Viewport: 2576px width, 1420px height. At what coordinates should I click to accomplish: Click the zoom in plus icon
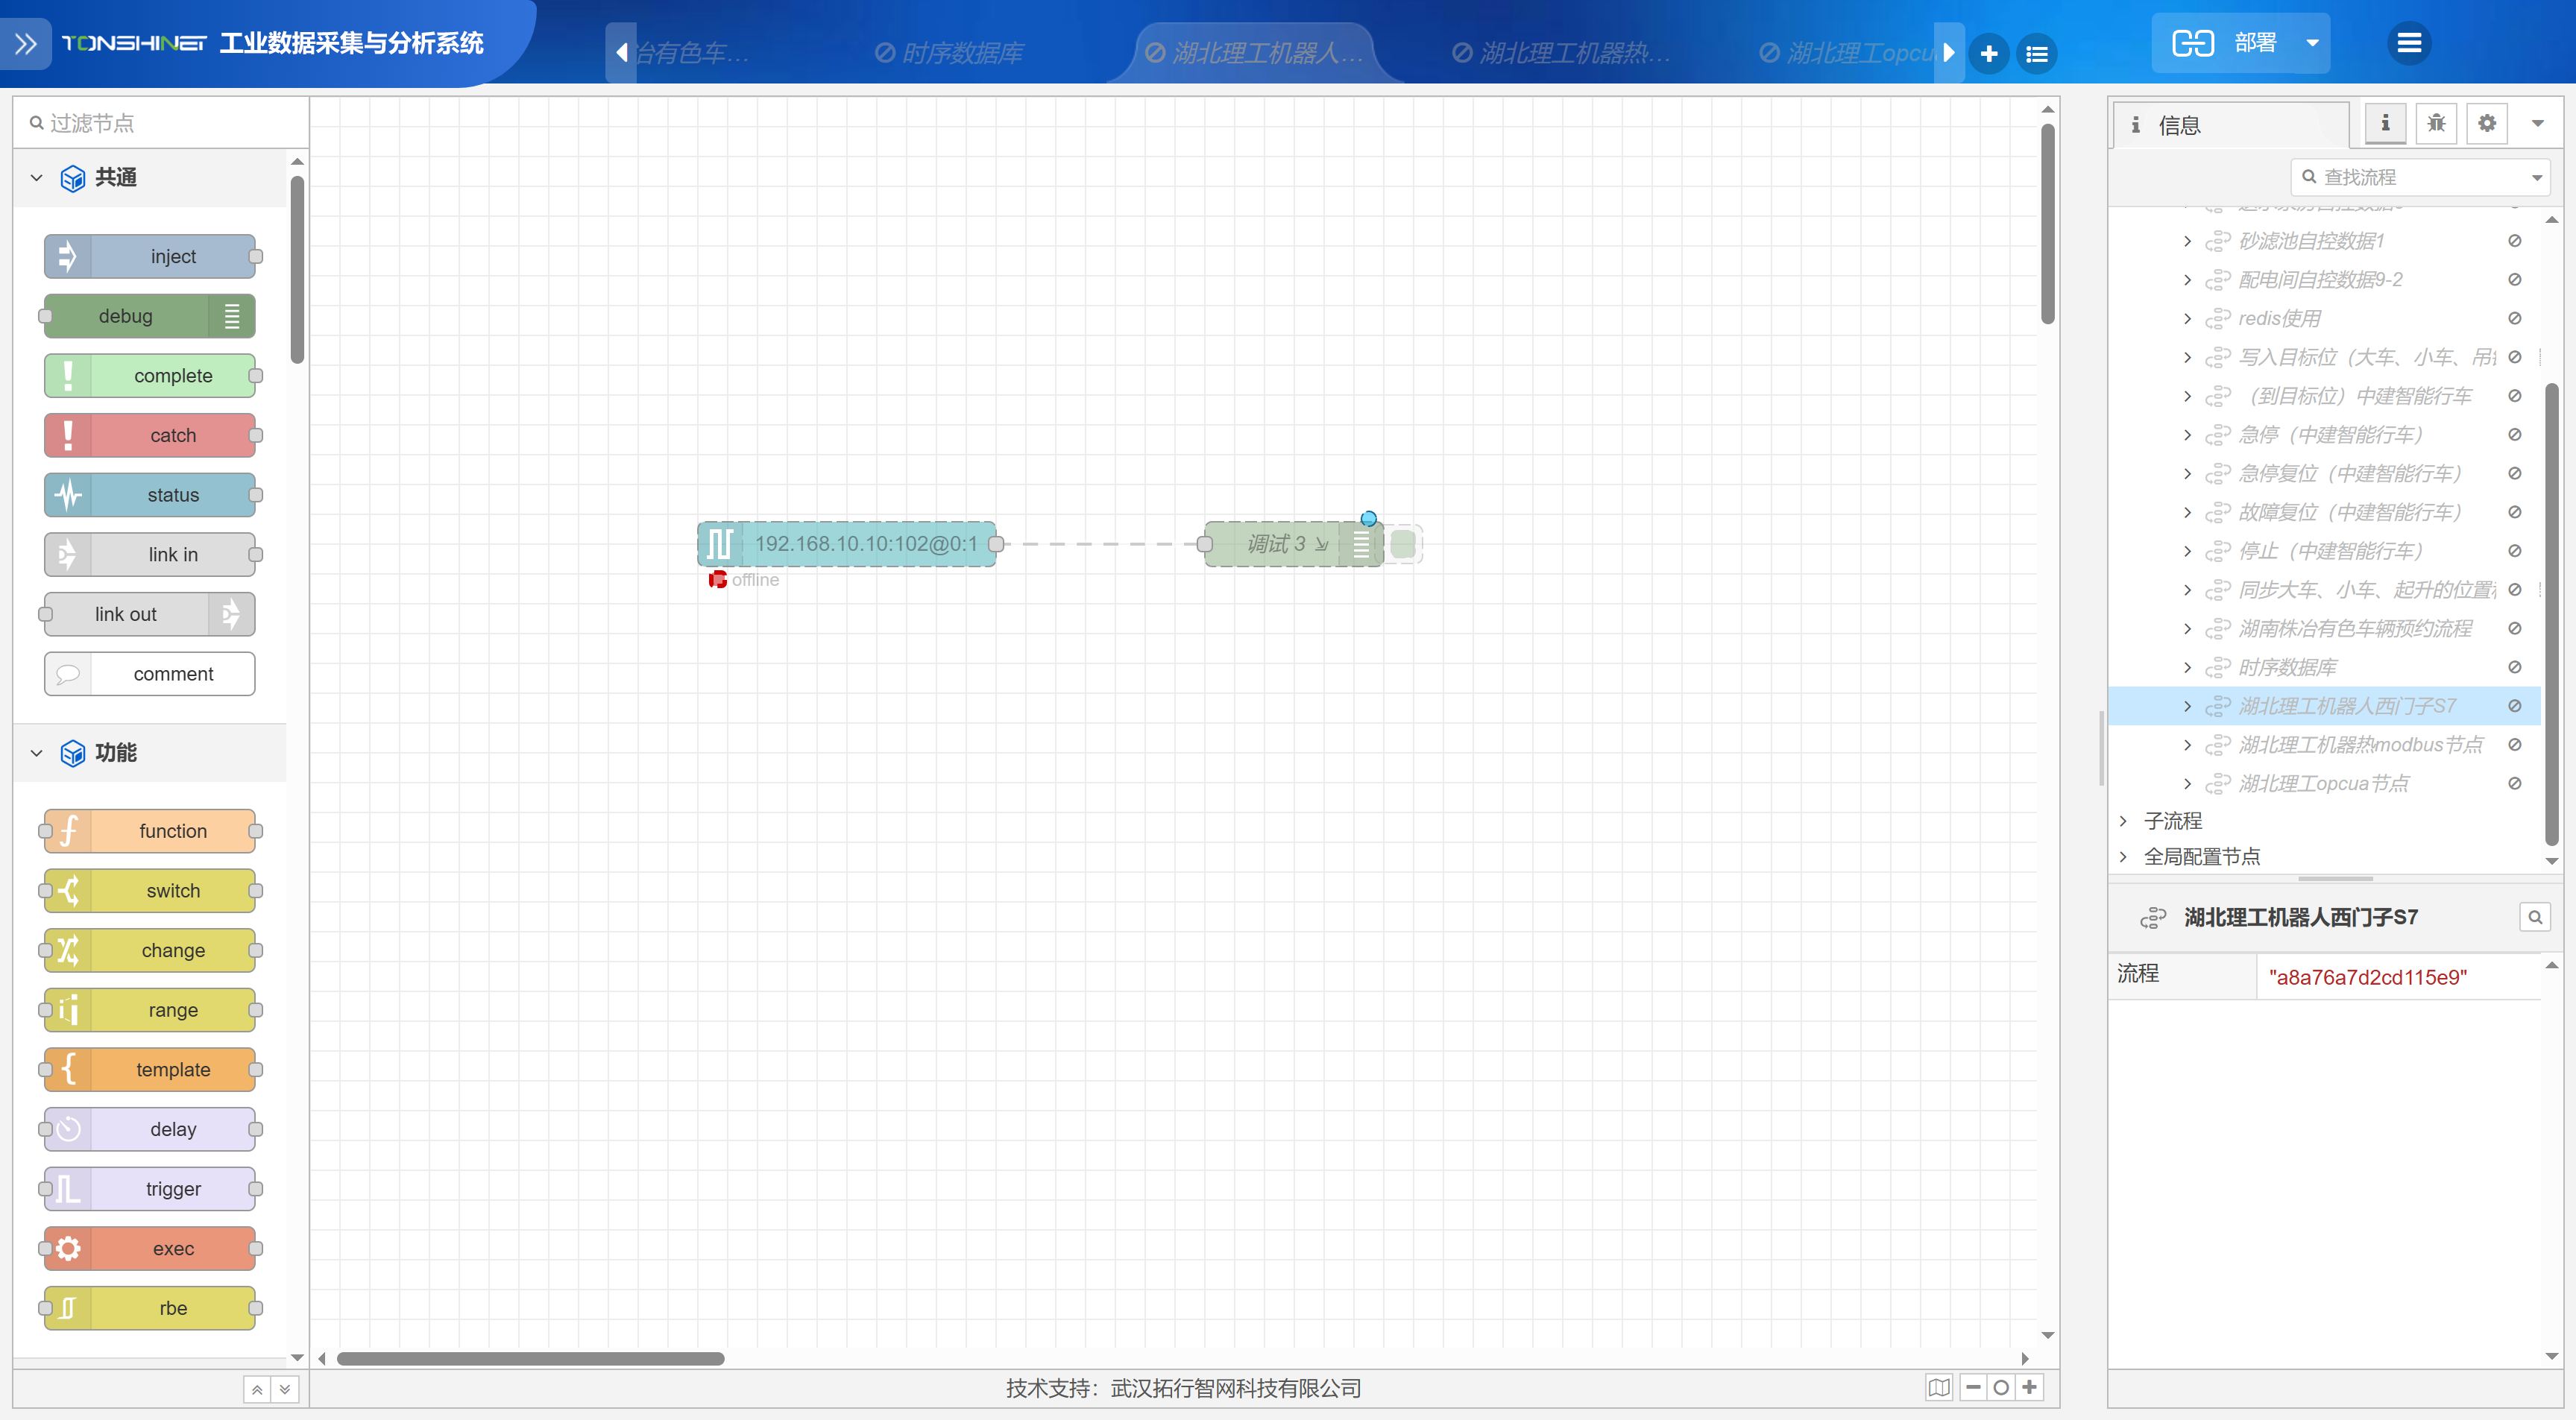2029,1387
